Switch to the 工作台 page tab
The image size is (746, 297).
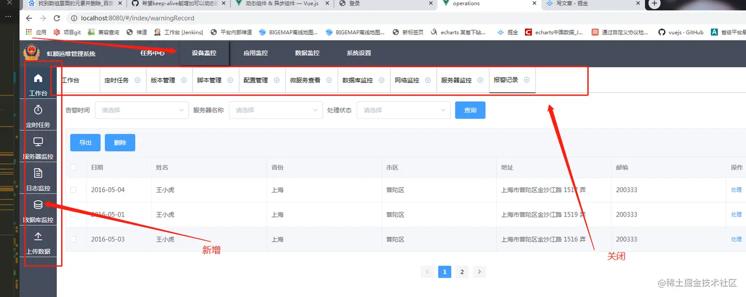click(71, 80)
